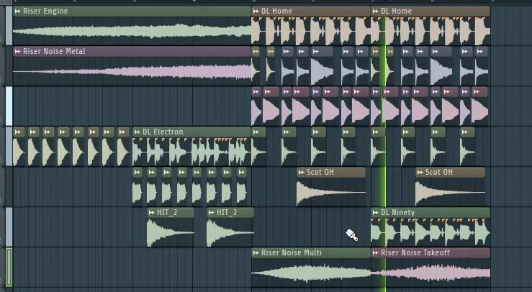The width and height of the screenshot is (532, 292).
Task: Open the first HIT_2 clip menu icon
Action: [x=152, y=213]
